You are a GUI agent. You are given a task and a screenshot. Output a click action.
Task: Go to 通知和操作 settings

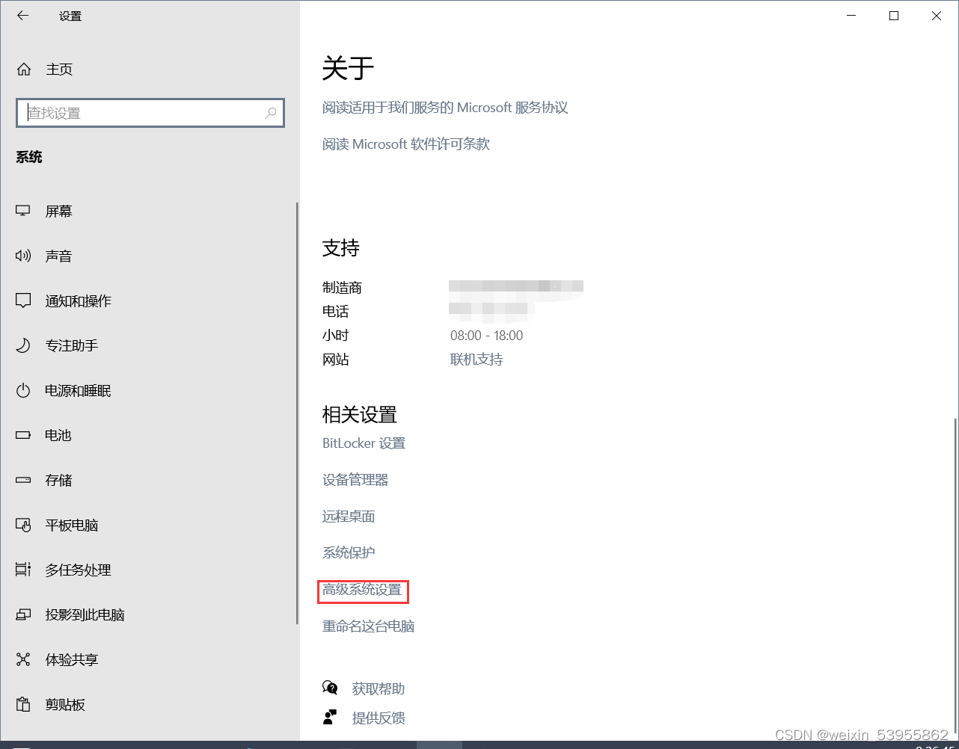(x=149, y=301)
